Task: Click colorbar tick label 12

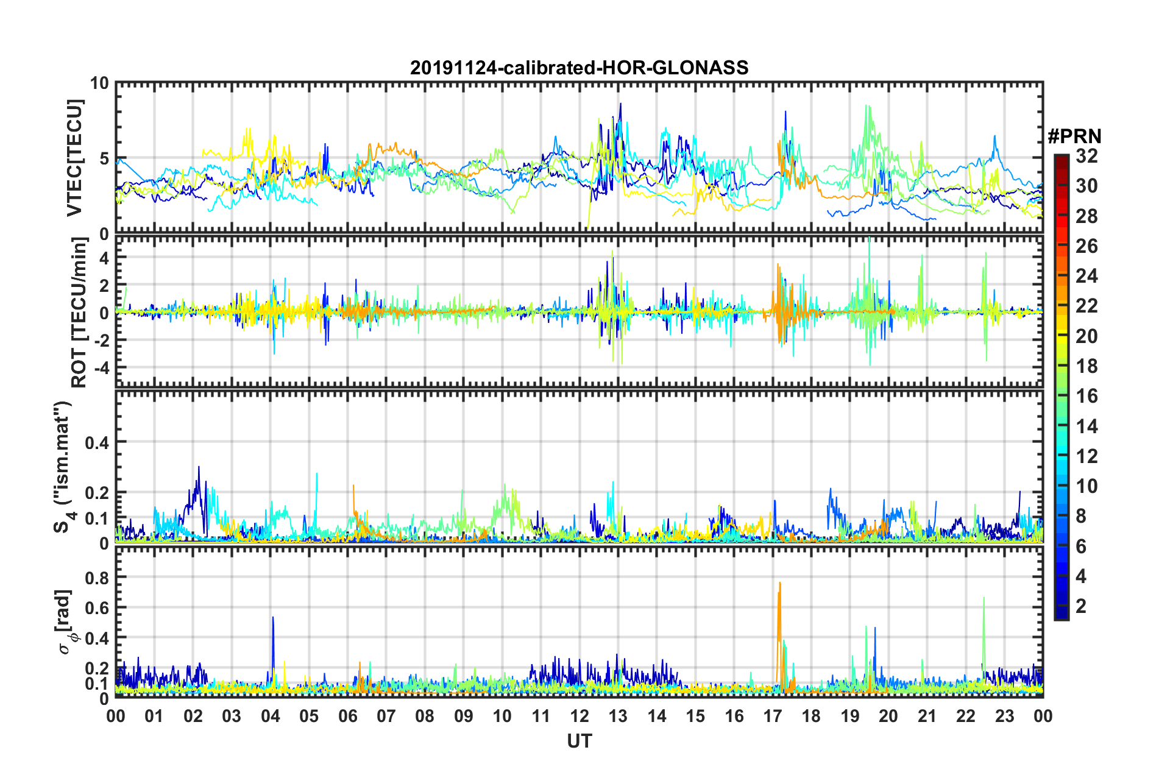Action: [x=1086, y=456]
